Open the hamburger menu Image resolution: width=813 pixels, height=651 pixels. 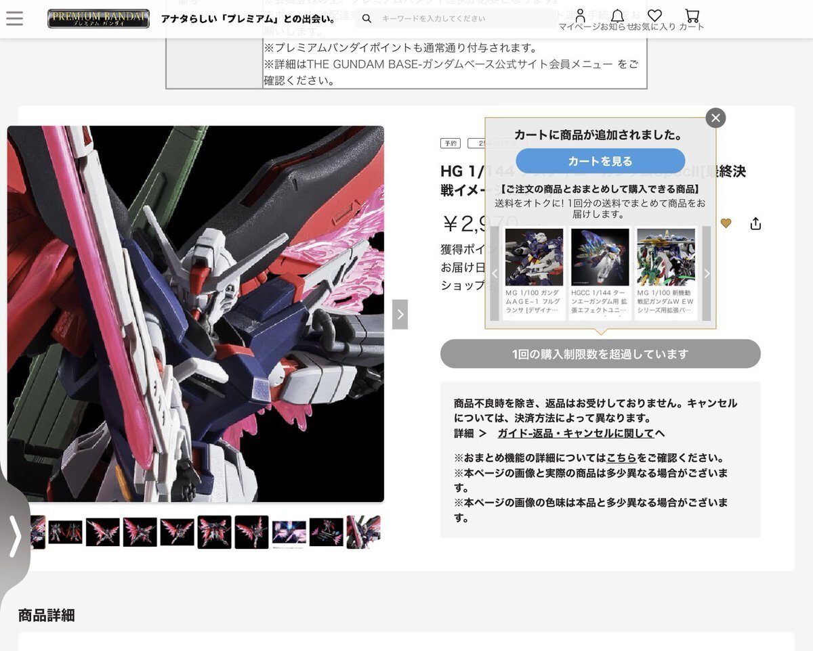14,18
